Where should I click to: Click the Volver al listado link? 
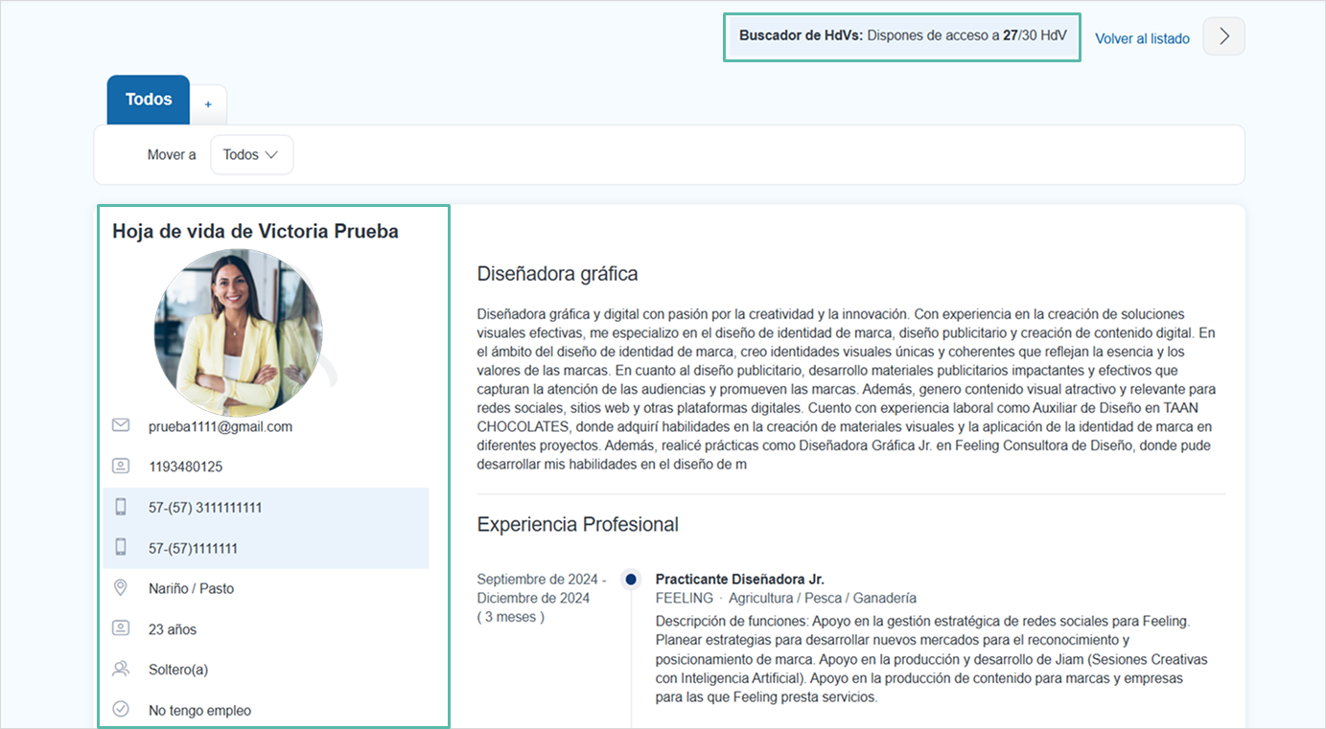pyautogui.click(x=1142, y=39)
